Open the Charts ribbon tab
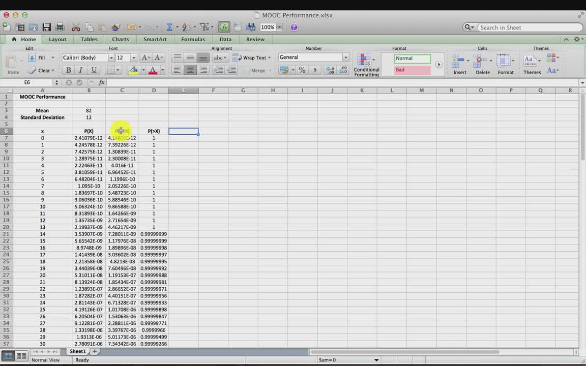586x366 pixels. pos(121,39)
